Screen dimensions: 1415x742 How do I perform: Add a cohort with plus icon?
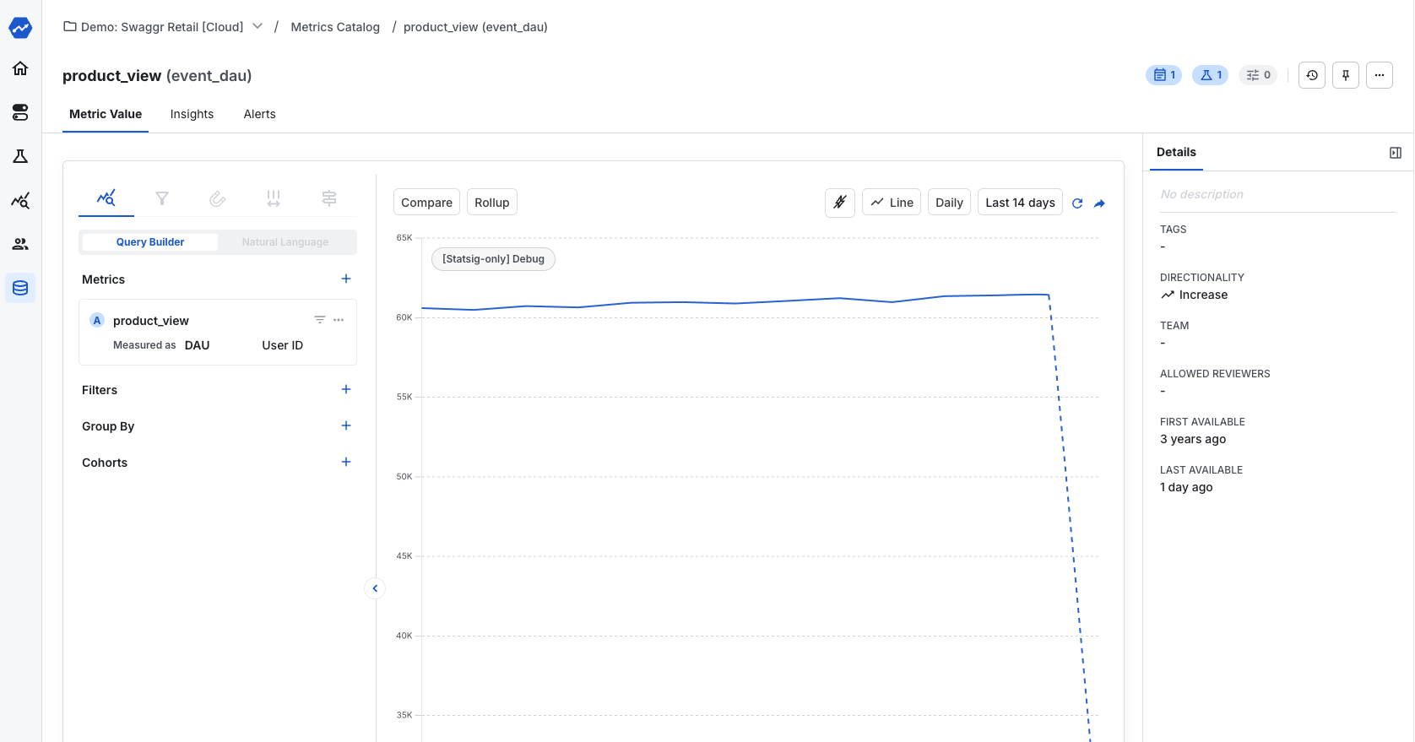(x=346, y=462)
